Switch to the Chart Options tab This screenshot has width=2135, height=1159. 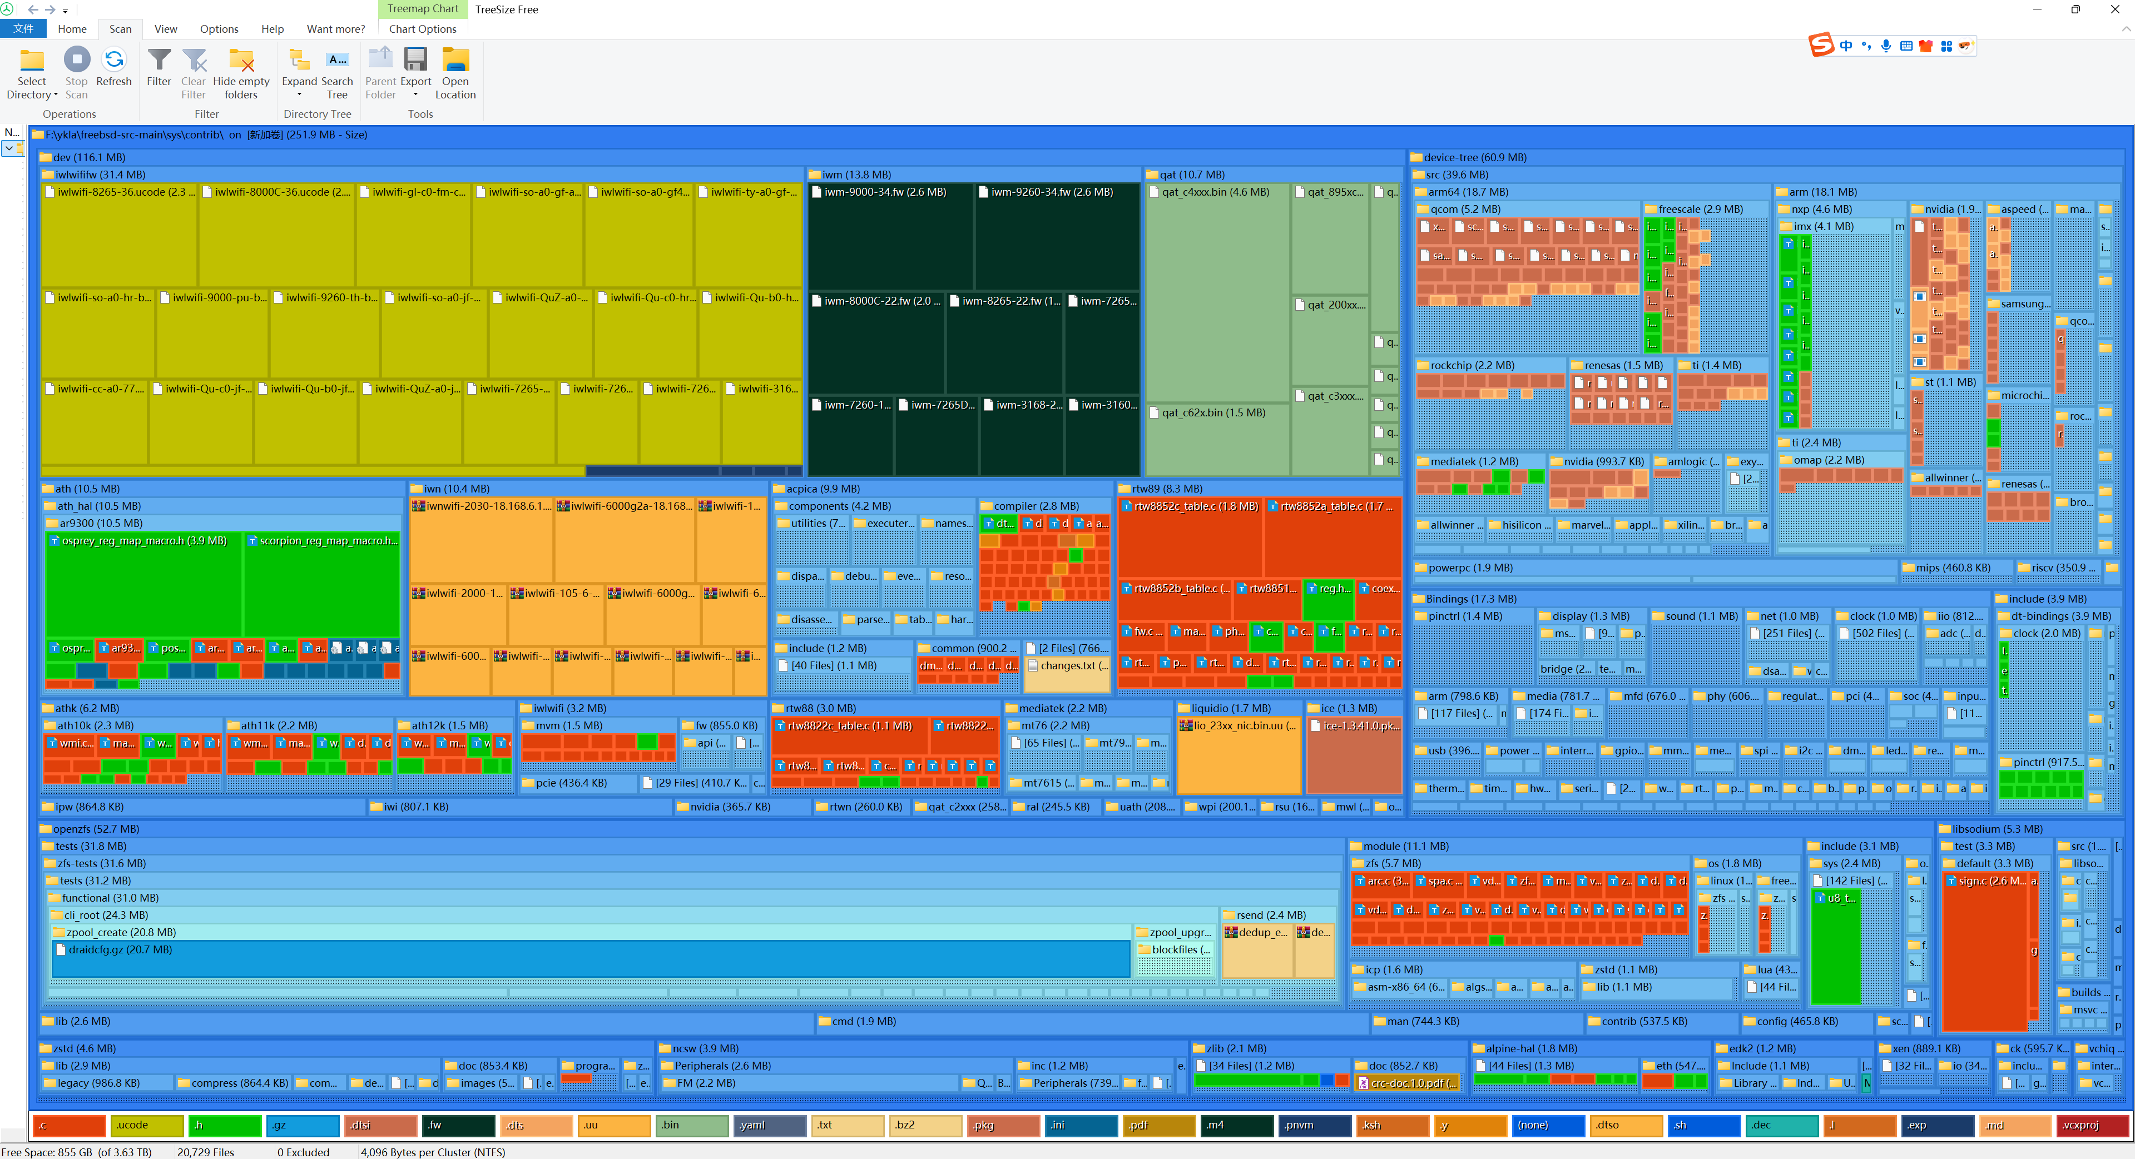[x=423, y=29]
